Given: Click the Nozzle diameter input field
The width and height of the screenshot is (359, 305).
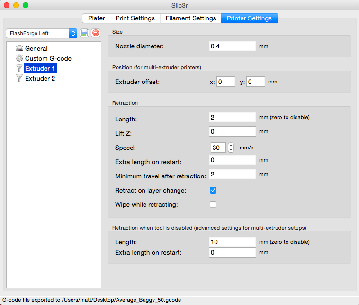Looking at the screenshot, I should [232, 46].
